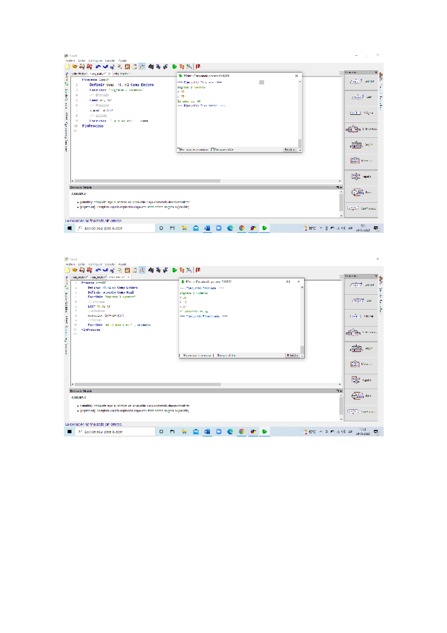The image size is (447, 633).
Task: Open the Configurar menu in lower window
Action: click(95, 264)
